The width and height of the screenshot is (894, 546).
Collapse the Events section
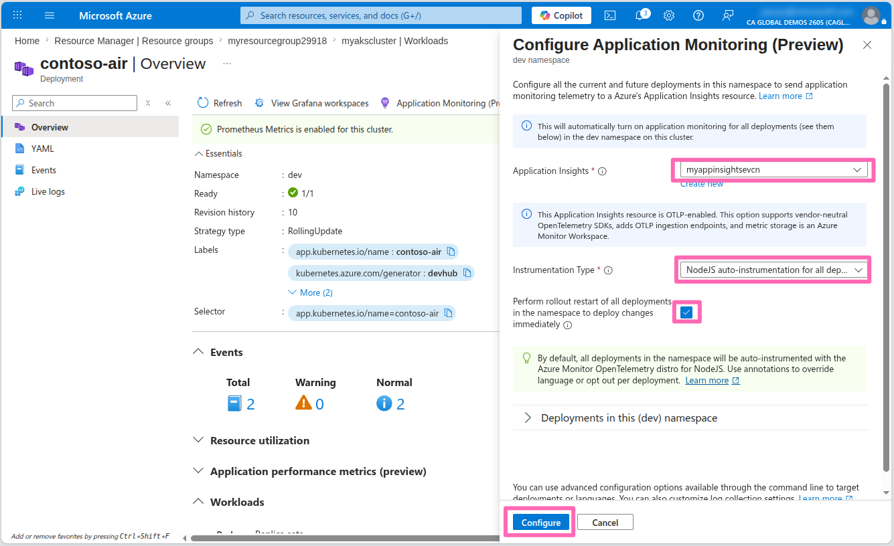pyautogui.click(x=218, y=352)
